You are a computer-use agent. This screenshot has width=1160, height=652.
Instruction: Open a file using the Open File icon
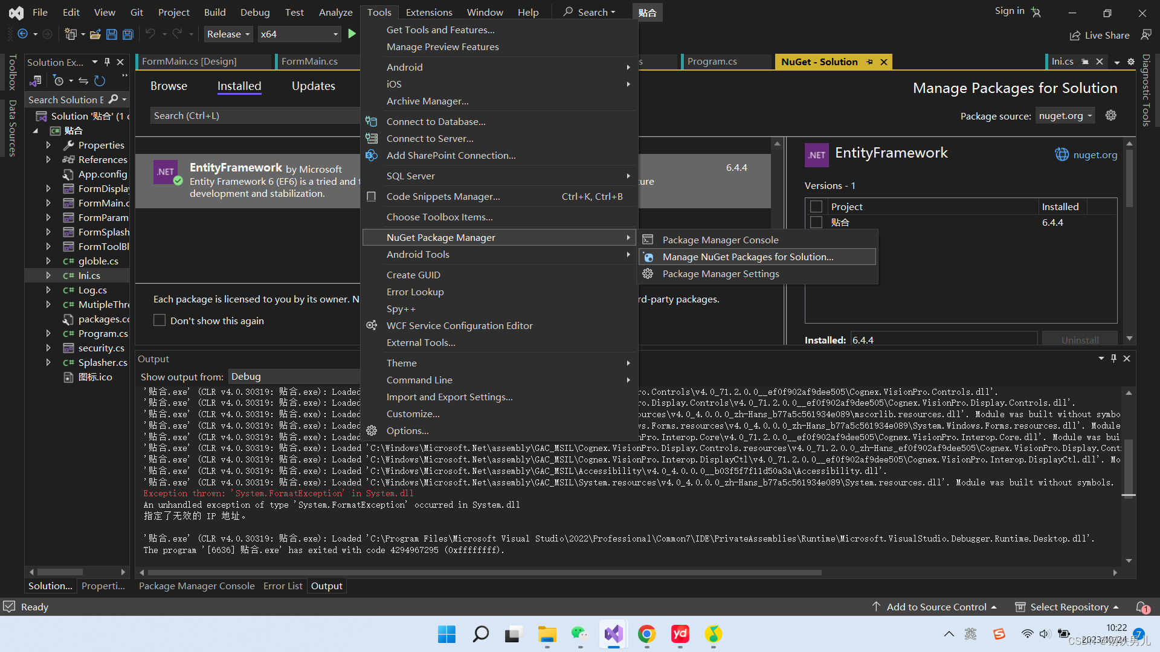pyautogui.click(x=95, y=34)
